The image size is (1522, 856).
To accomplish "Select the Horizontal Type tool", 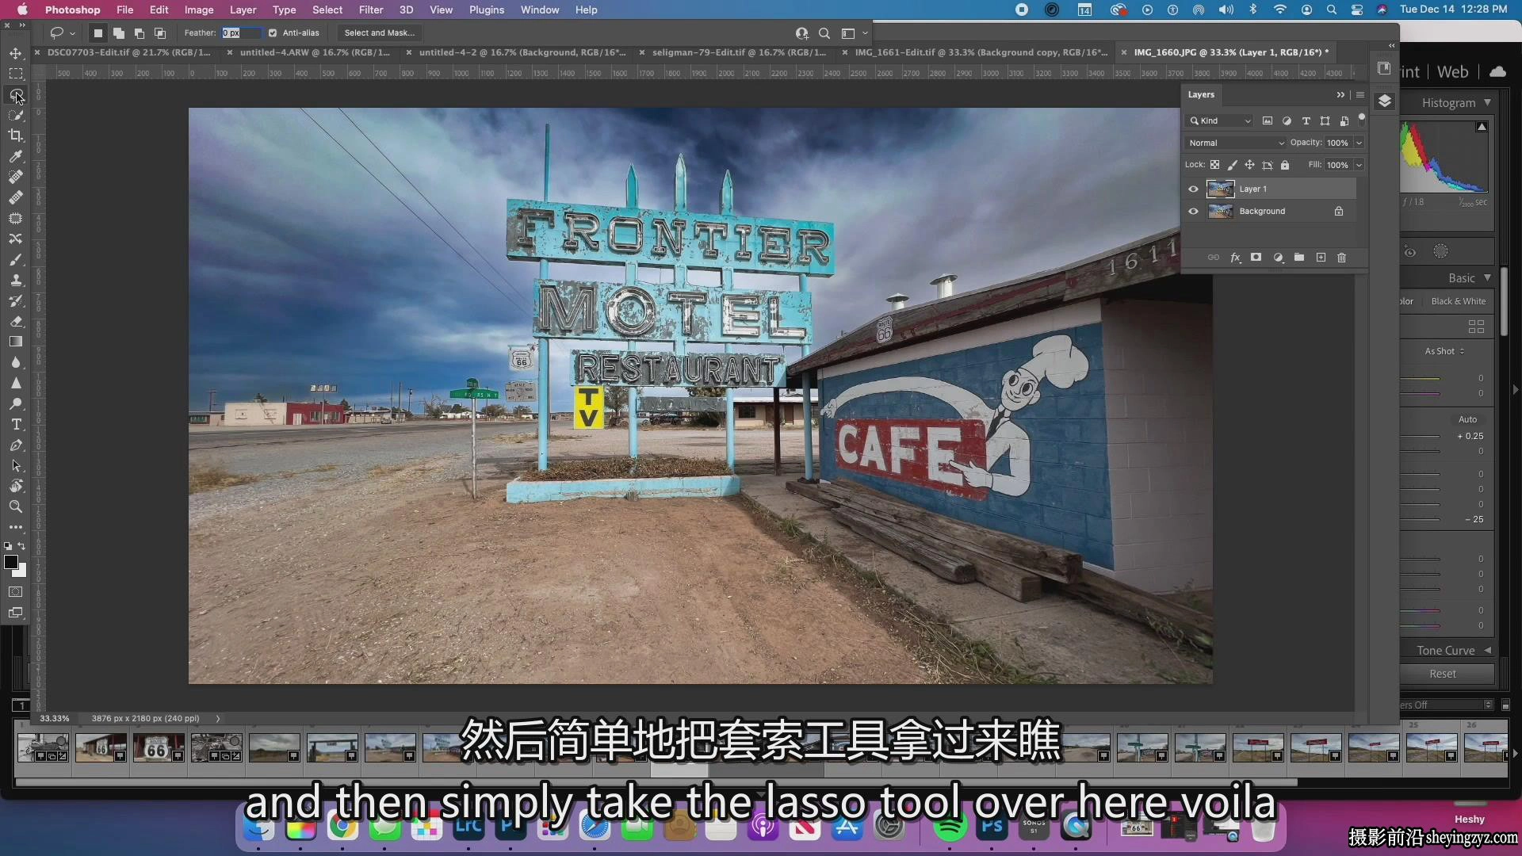I will pyautogui.click(x=16, y=425).
